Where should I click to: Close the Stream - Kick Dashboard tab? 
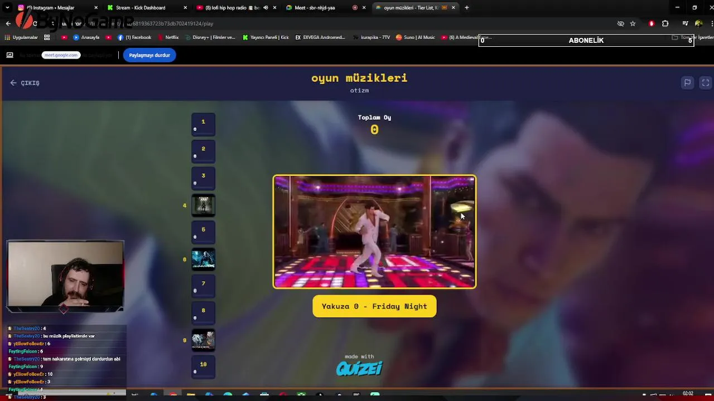coord(185,8)
